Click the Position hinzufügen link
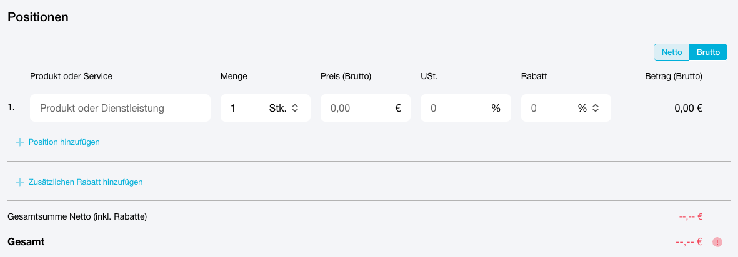 64,142
